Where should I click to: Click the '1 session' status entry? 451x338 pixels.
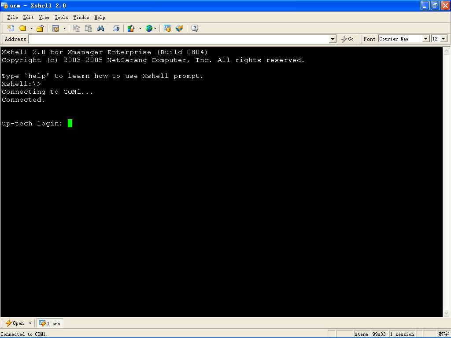tap(402, 334)
